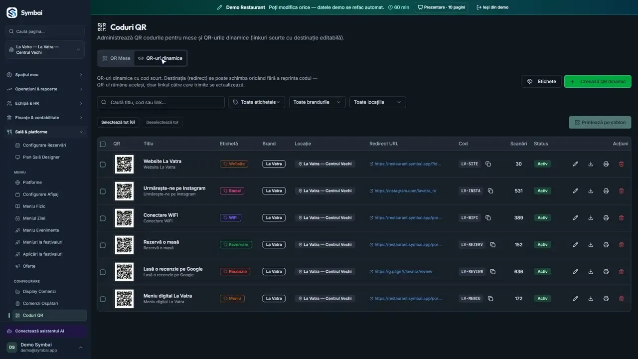Print the Lasă o recenzie pe Google QR
This screenshot has height=359, width=638.
pyautogui.click(x=606, y=272)
